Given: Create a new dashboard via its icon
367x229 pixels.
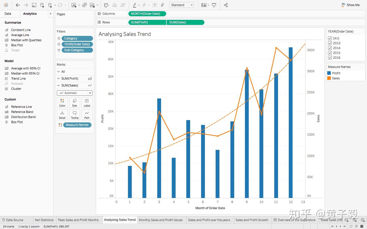Looking at the screenshot, I should pyautogui.click(x=355, y=220).
